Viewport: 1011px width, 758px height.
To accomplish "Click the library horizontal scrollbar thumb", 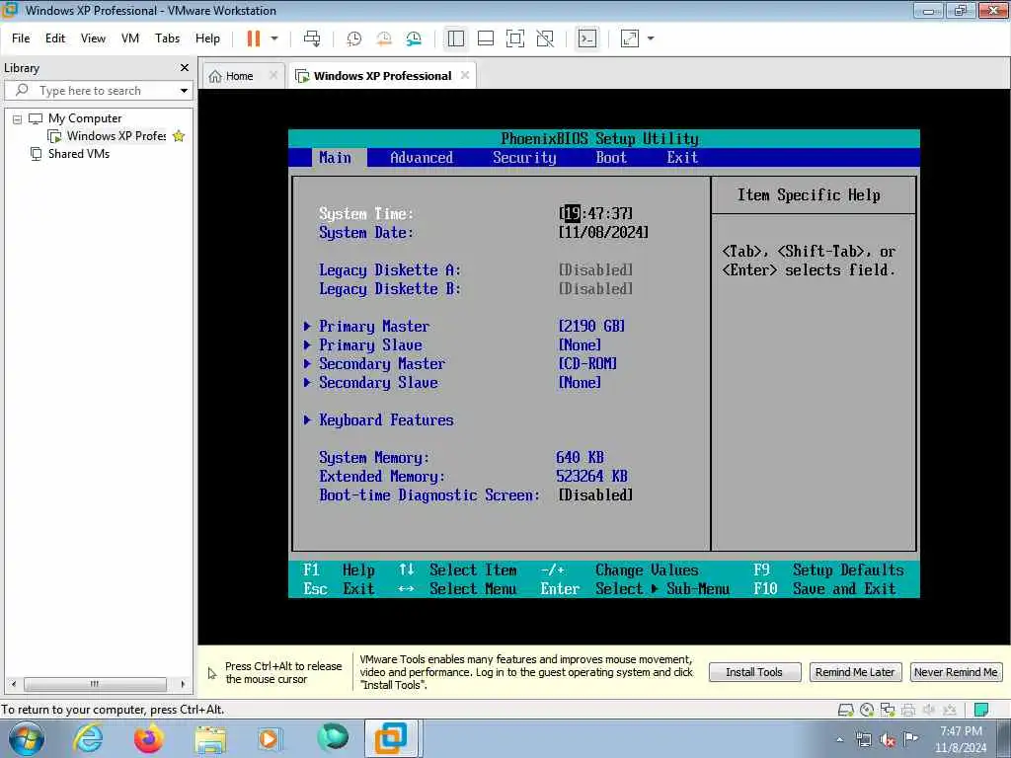I will (x=95, y=684).
